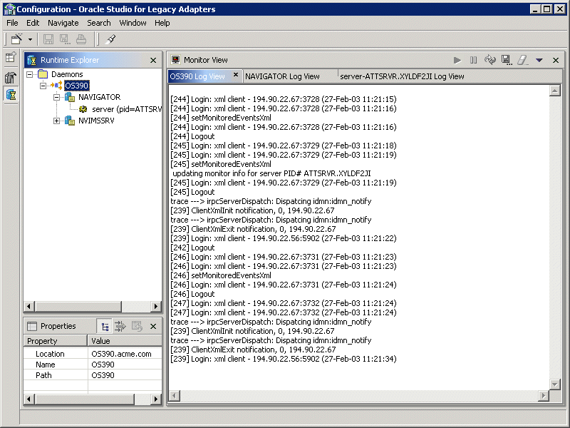The height and width of the screenshot is (428, 570).
Task: Click the updating monitor info log line
Action: coord(271,173)
